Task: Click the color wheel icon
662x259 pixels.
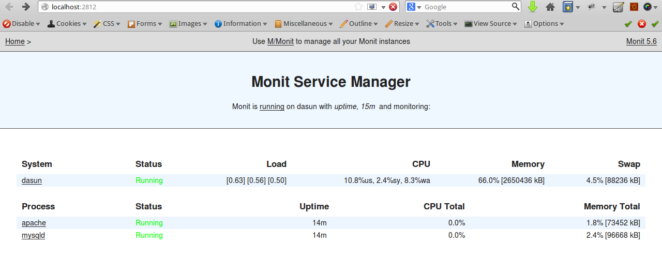Action: click(648, 7)
